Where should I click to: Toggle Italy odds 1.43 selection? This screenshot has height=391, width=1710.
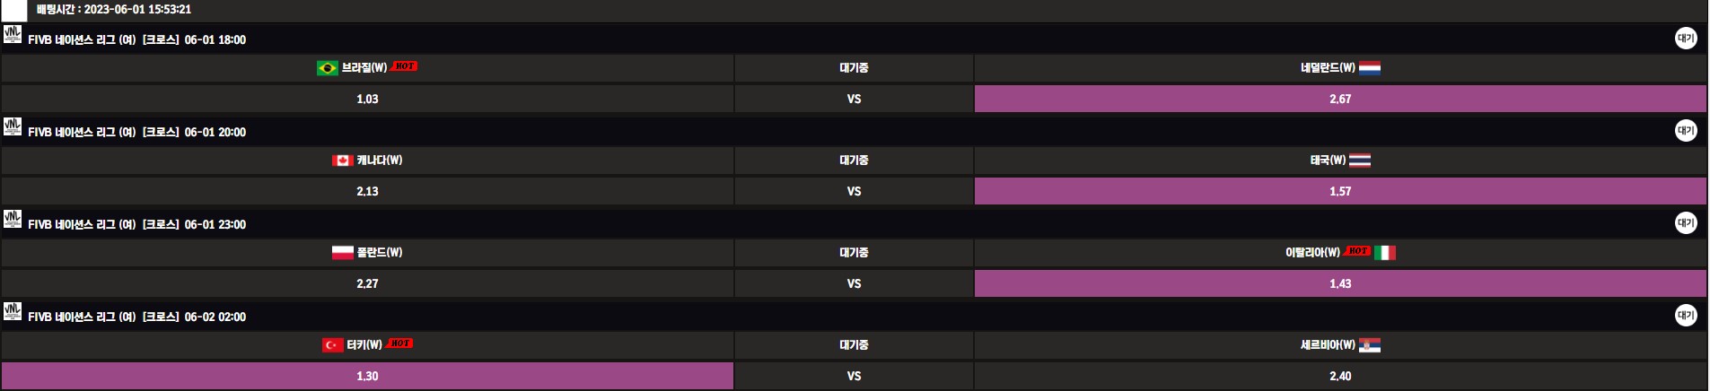click(x=1339, y=283)
